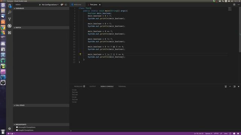Click the first 'true' console output line
Screen dimensions: 241x135
[x=74, y=90]
